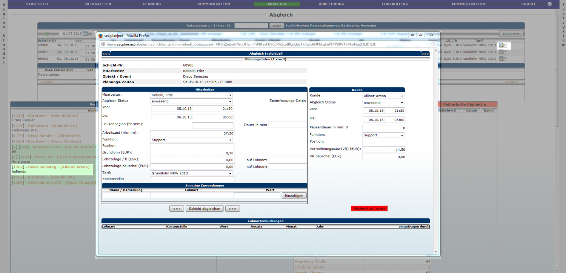Click the site identity globe icon in popup URL bar
This screenshot has height=273, width=566.
pyautogui.click(x=103, y=44)
